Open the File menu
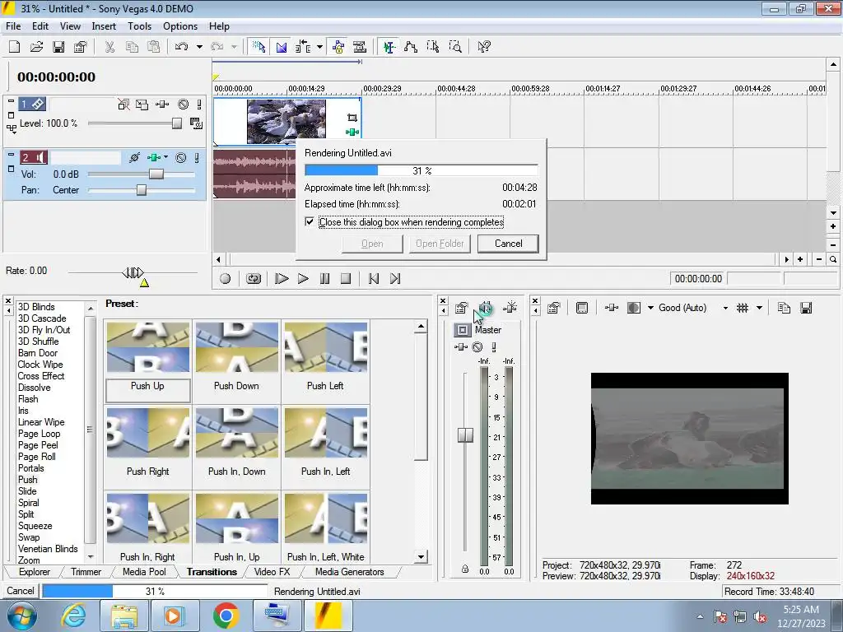This screenshot has height=632, width=843. [x=13, y=26]
